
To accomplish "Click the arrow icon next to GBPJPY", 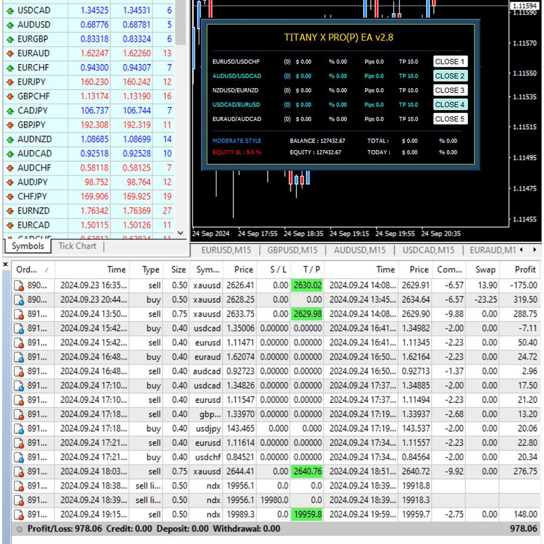I will 10,125.
